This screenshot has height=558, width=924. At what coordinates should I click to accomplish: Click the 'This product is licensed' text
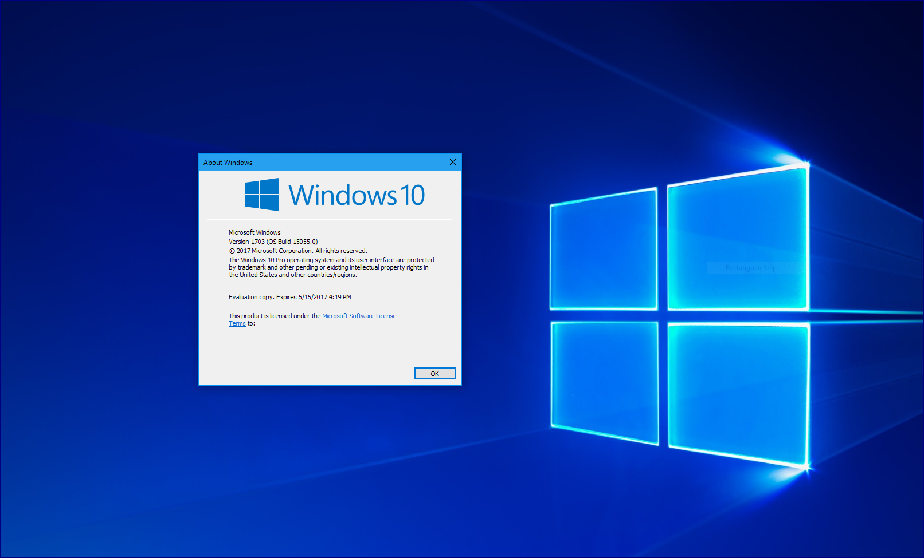pyautogui.click(x=275, y=316)
